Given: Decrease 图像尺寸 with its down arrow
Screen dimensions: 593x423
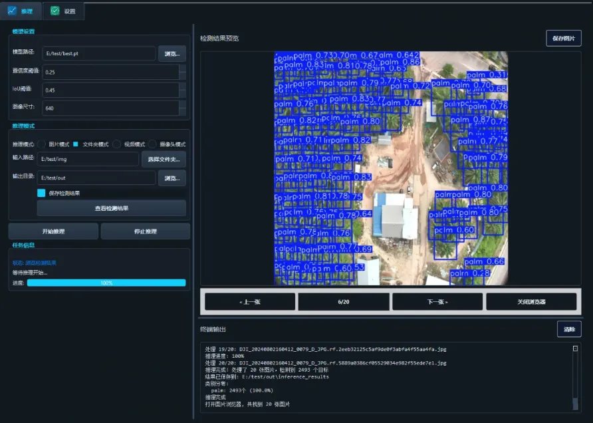Looking at the screenshot, I should point(182,112).
